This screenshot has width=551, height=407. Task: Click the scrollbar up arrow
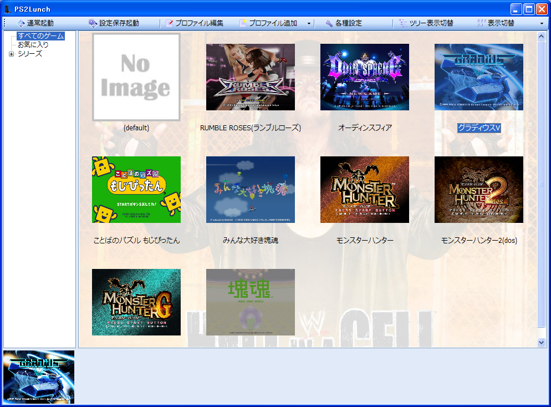[541, 36]
